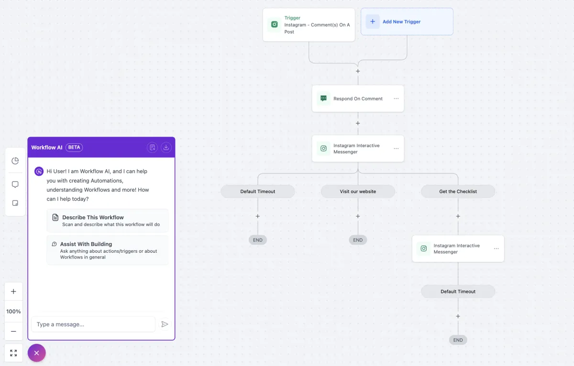Click the Workflow AI header title
This screenshot has height=366, width=574.
click(47, 147)
